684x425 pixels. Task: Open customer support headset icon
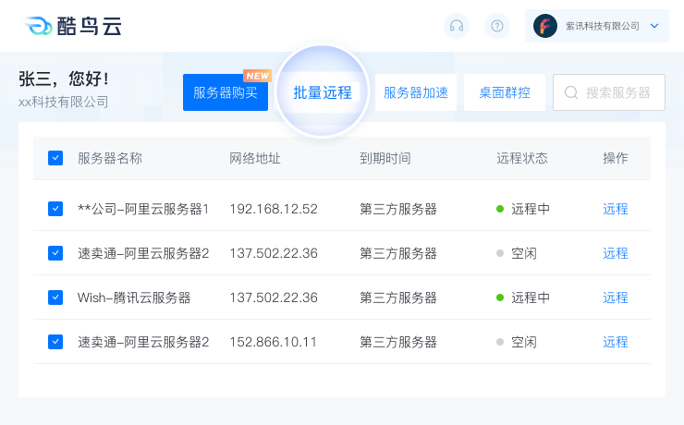coord(457,26)
